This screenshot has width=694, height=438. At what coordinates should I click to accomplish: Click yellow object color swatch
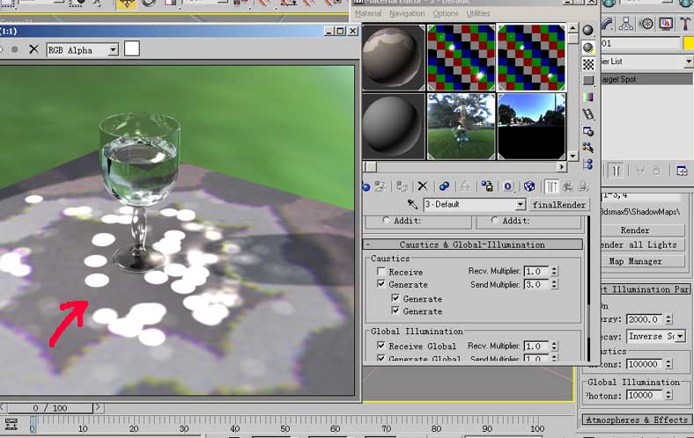[689, 43]
